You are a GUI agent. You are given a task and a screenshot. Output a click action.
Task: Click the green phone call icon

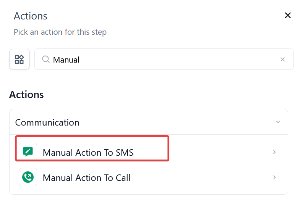28,177
